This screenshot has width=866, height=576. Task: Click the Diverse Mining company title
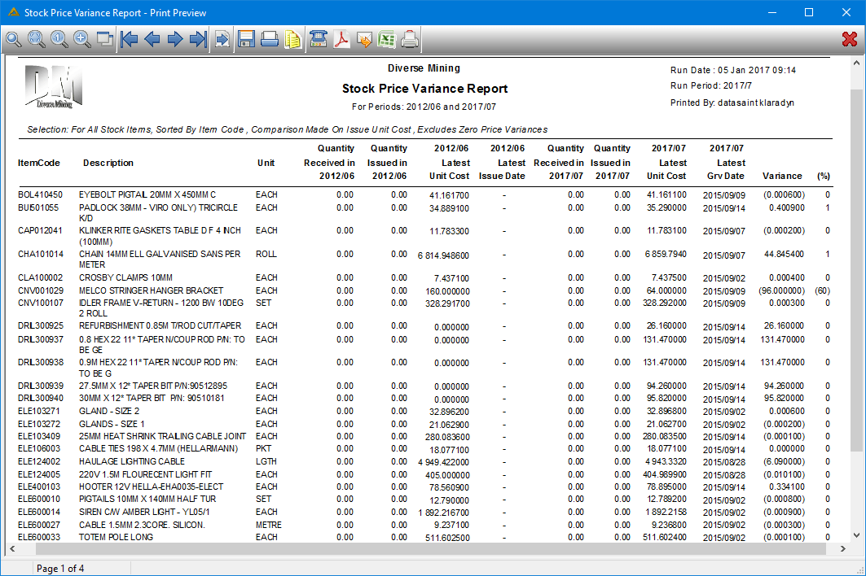point(424,68)
